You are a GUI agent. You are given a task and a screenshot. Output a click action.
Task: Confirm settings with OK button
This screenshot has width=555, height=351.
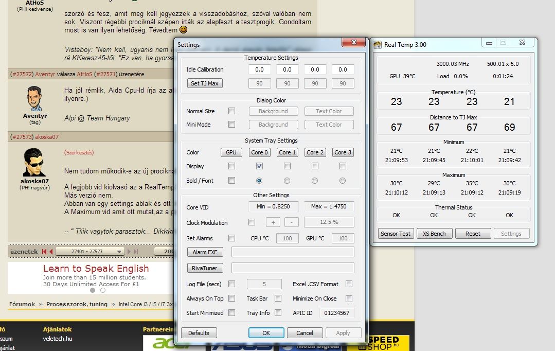pos(266,333)
